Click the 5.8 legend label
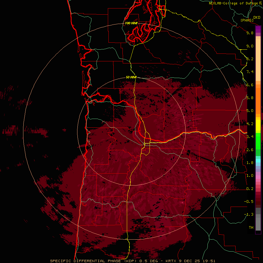 (x=250, y=98)
